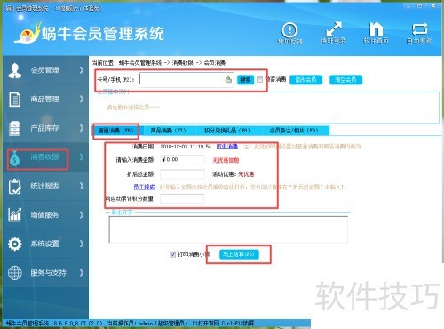Click the 服务与支持 globe icon in sidebar

tap(15, 273)
